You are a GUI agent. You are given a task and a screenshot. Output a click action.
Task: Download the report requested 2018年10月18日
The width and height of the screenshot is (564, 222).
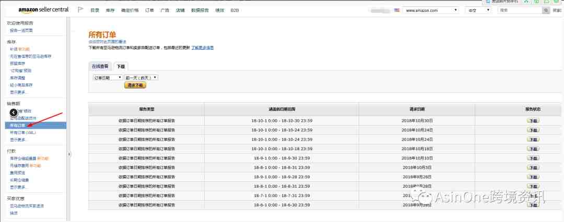pyautogui.click(x=533, y=149)
